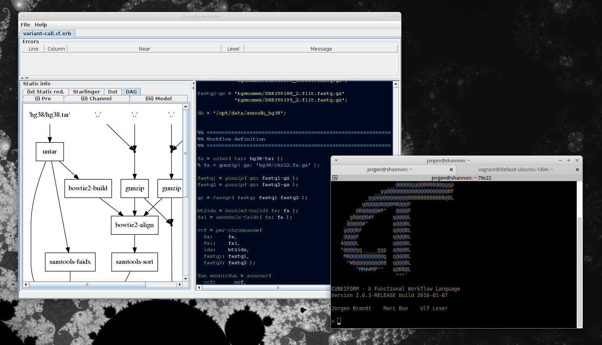The width and height of the screenshot is (602, 345).
Task: Click the DAG view scroll-up arrow
Action: [x=186, y=106]
